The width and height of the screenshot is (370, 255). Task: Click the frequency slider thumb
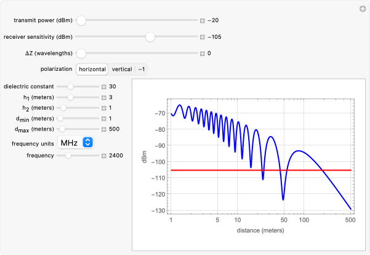[68, 156]
